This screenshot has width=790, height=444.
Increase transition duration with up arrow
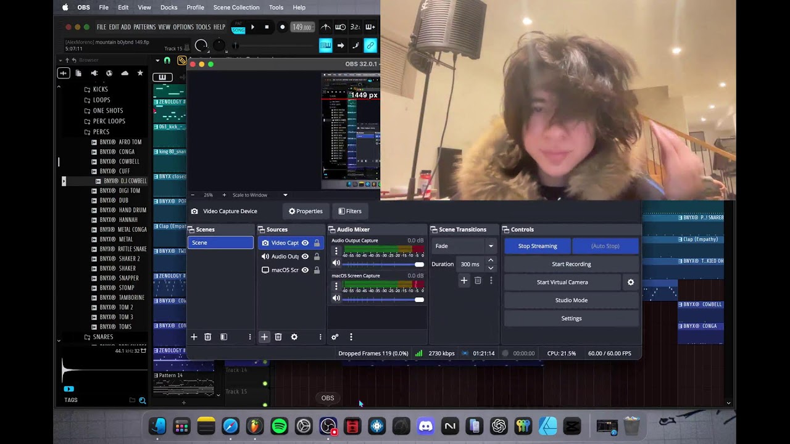(491, 260)
